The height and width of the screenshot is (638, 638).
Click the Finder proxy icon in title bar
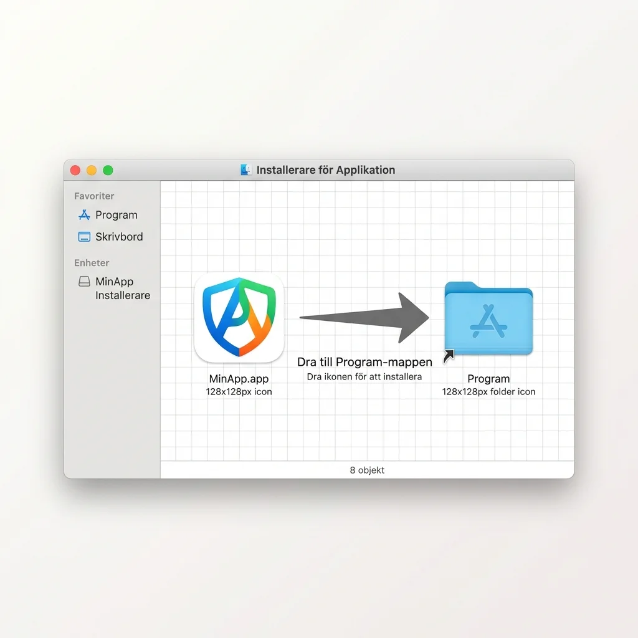pos(245,169)
